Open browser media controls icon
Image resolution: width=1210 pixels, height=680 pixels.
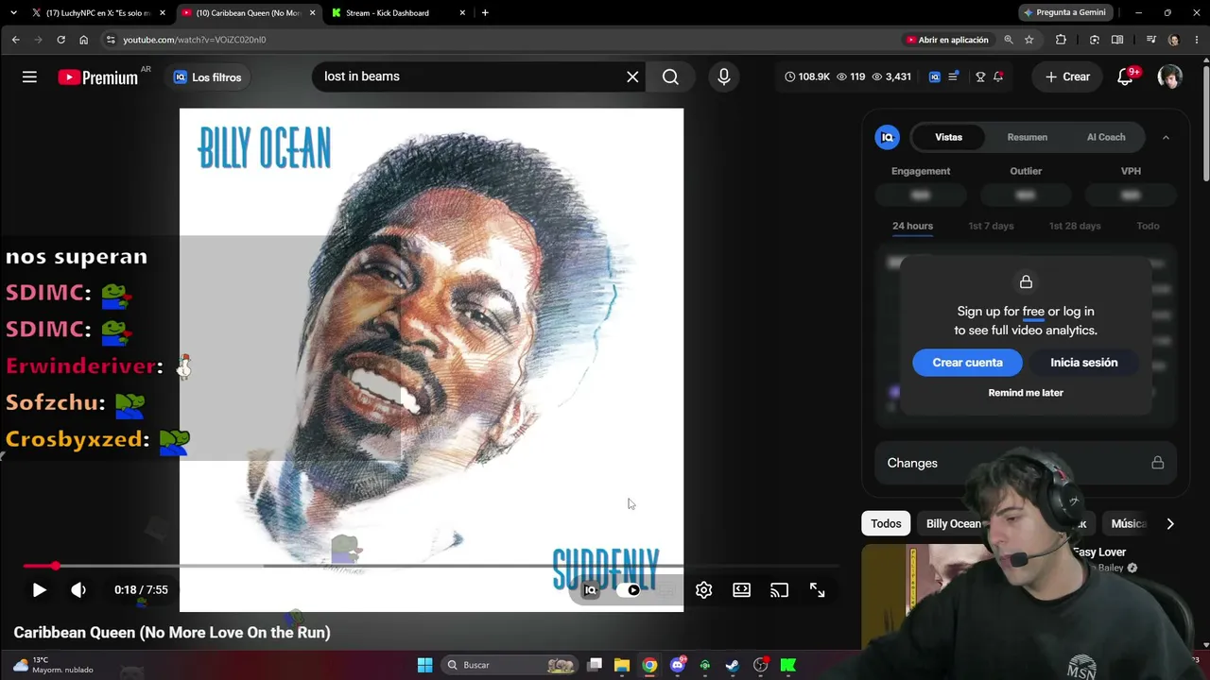click(1150, 40)
